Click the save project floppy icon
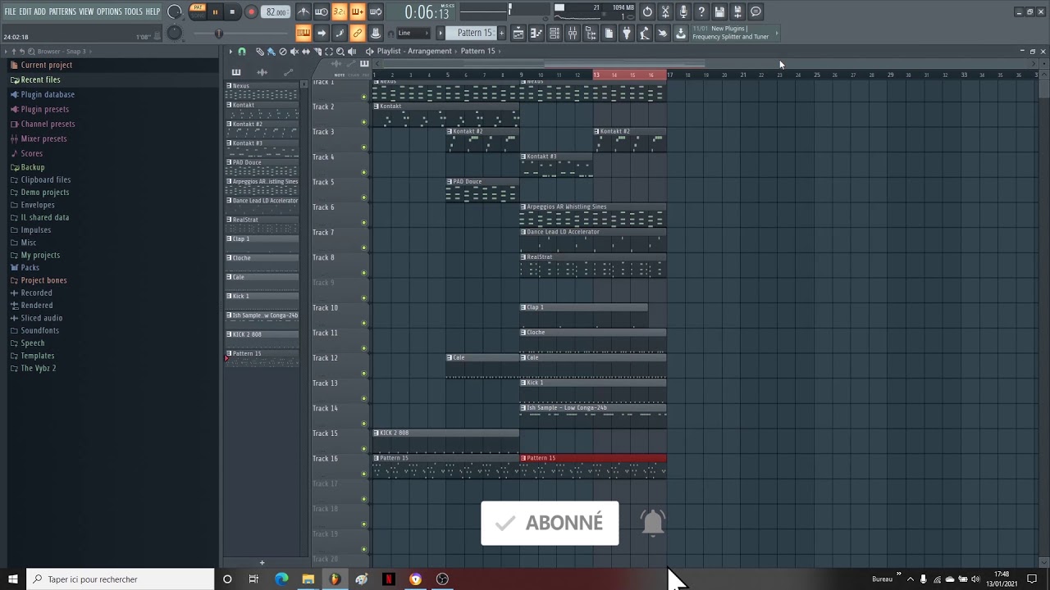The height and width of the screenshot is (590, 1050). click(x=719, y=12)
